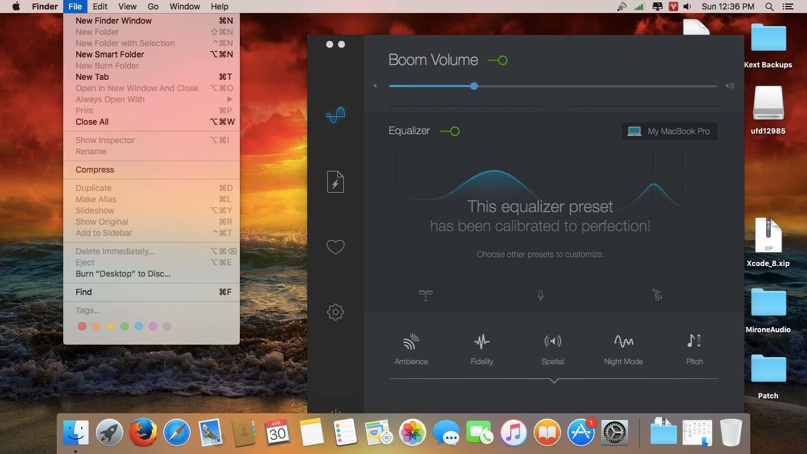
Task: Open the heart icon in Boom sidebar
Action: coord(336,247)
